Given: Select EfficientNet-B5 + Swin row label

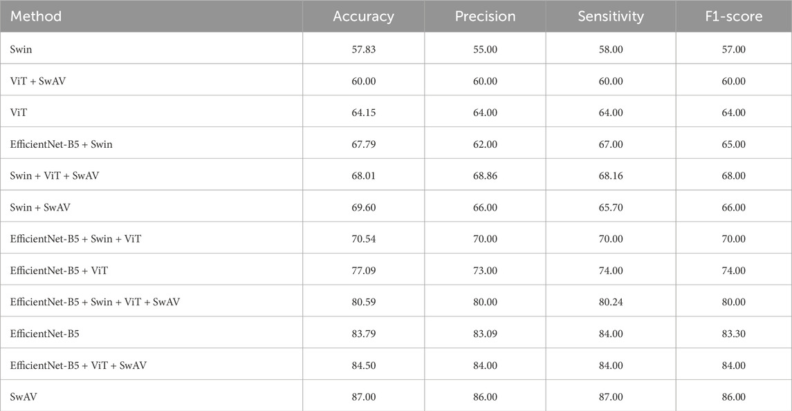Looking at the screenshot, I should (x=61, y=144).
